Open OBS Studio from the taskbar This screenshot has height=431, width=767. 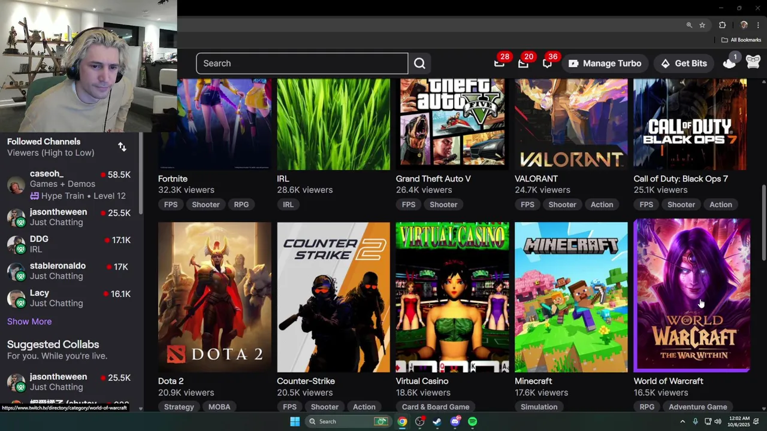pos(419,421)
